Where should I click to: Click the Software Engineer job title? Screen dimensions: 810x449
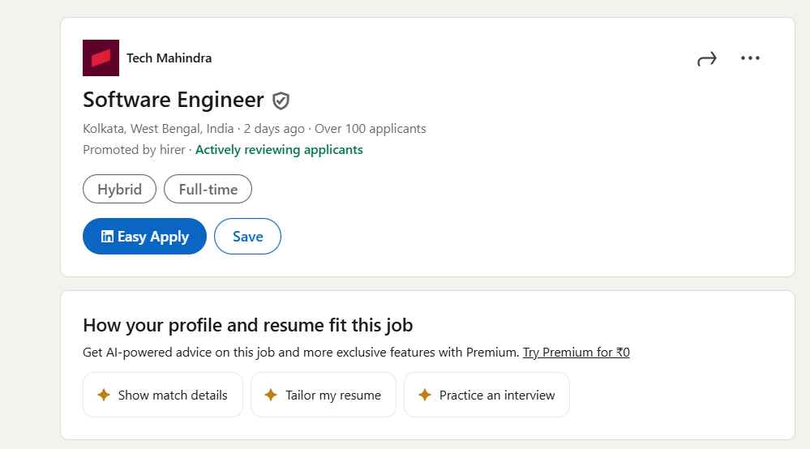pyautogui.click(x=174, y=100)
